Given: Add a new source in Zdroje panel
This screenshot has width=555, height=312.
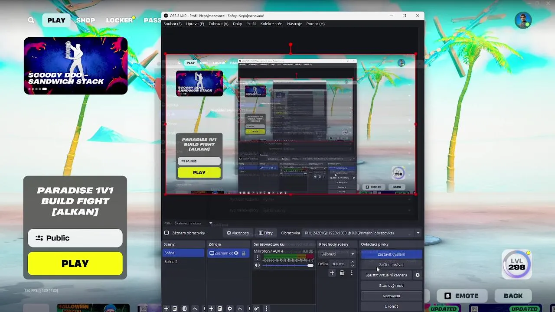Looking at the screenshot, I should click(x=211, y=309).
